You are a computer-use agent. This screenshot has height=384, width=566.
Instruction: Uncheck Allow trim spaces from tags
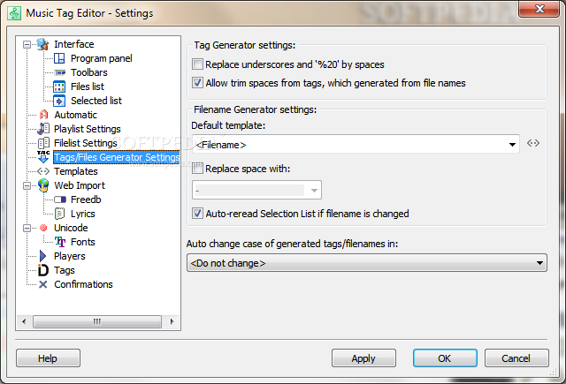(x=197, y=83)
